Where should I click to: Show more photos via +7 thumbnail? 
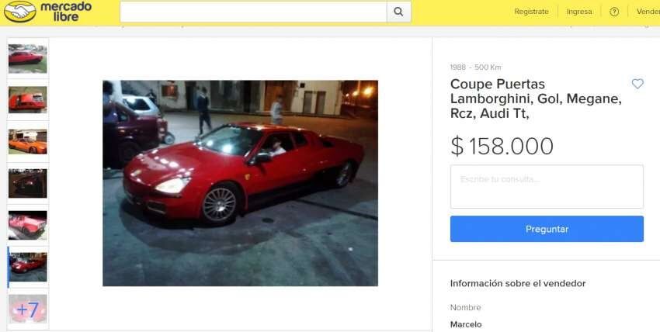pos(28,309)
